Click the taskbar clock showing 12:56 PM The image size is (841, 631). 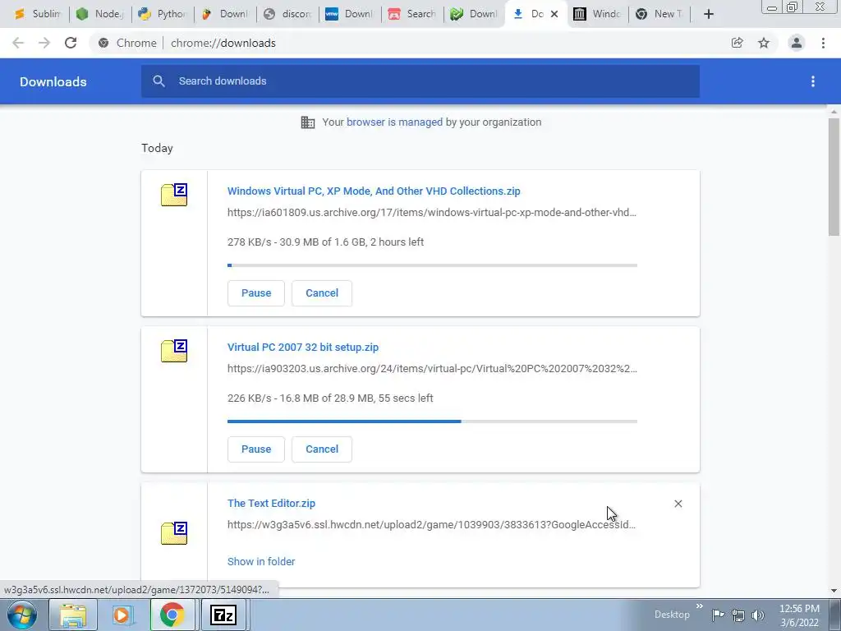point(799,609)
